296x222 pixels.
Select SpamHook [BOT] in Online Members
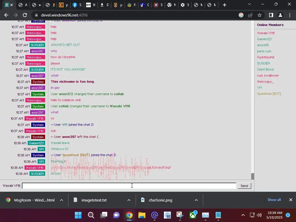269,94
